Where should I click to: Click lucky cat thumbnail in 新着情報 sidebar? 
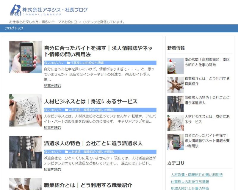pyautogui.click(x=175, y=66)
